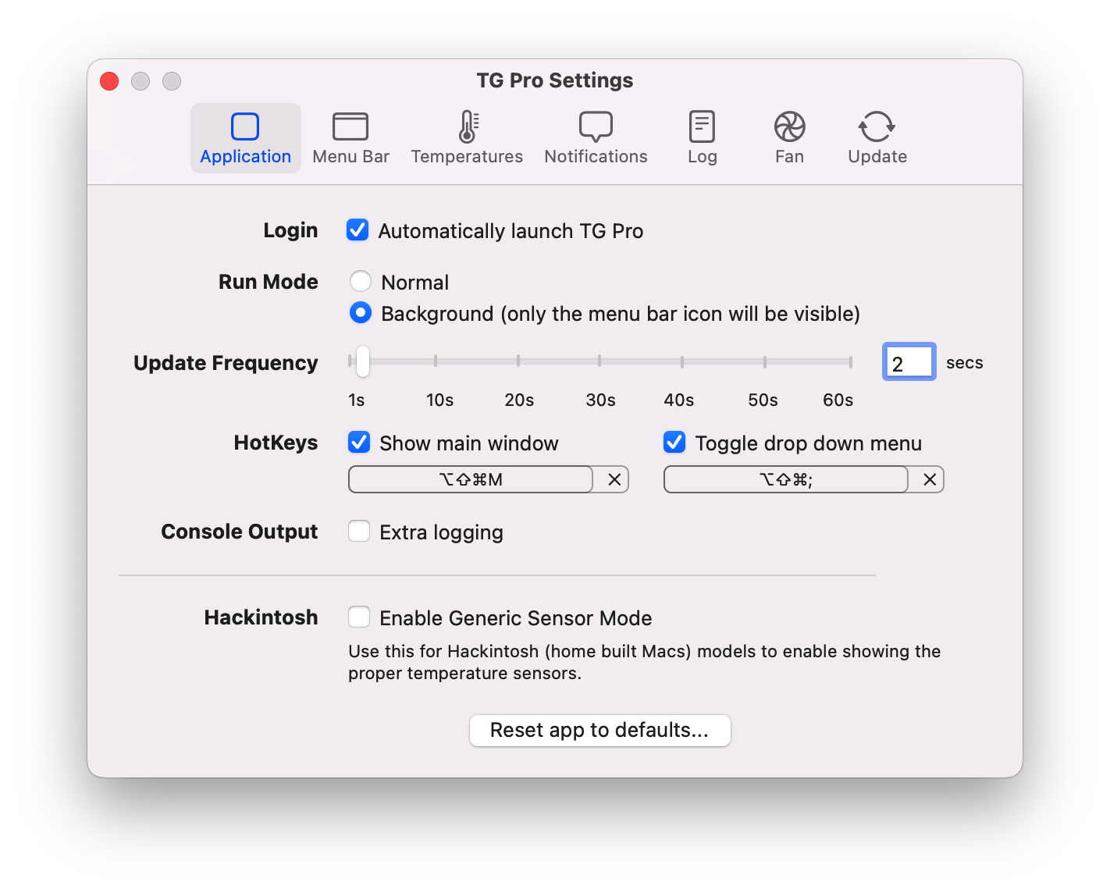Open the Update pane via refresh icon
Screen dimensions: 1110x893
tap(877, 137)
